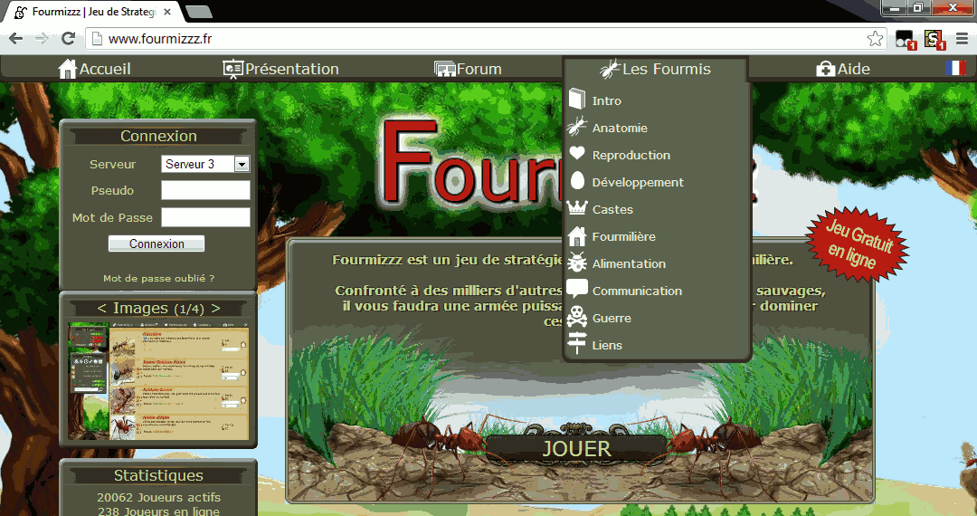Click the speech bubble icon next to Communication
The image size is (977, 516).
577,289
